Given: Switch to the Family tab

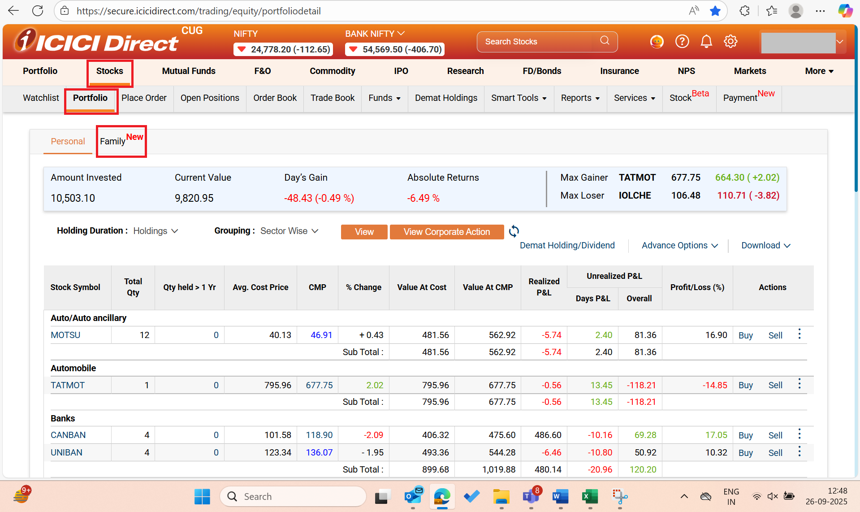Looking at the screenshot, I should pyautogui.click(x=112, y=141).
